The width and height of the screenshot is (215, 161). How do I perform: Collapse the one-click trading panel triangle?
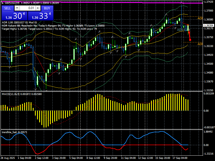(x=3, y=3)
